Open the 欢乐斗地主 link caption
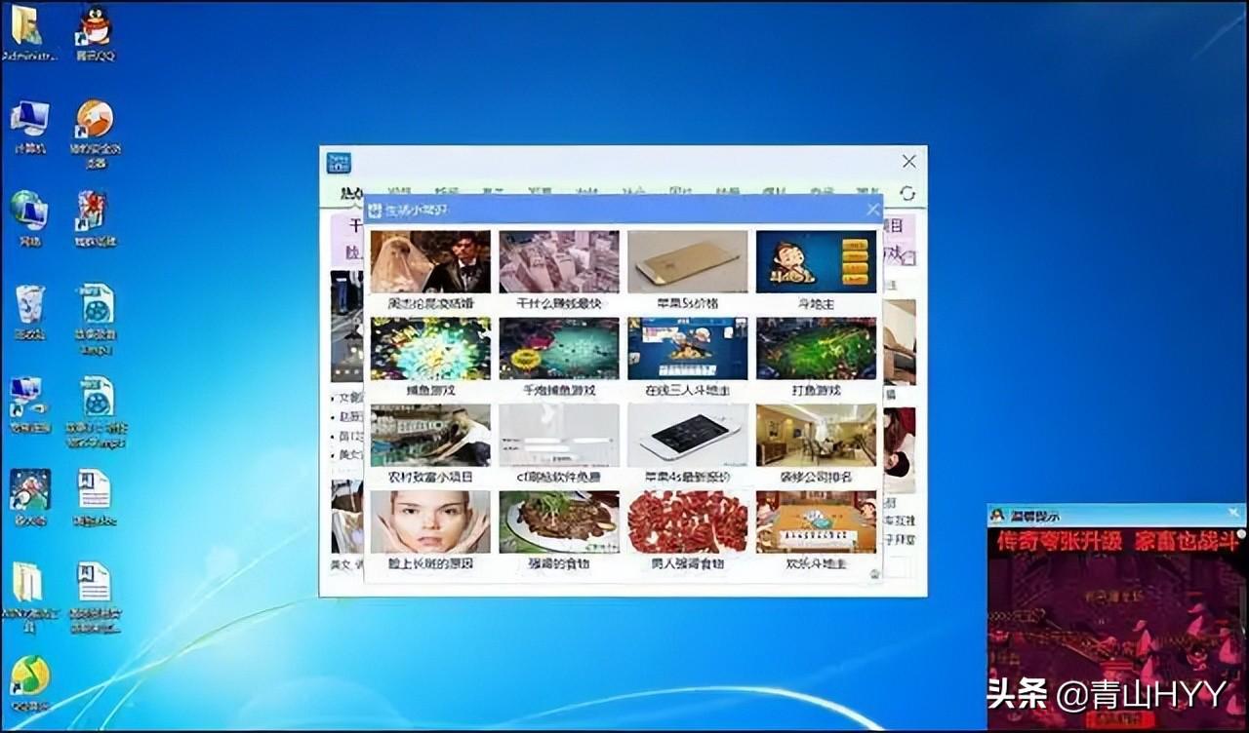This screenshot has width=1249, height=733. (816, 563)
